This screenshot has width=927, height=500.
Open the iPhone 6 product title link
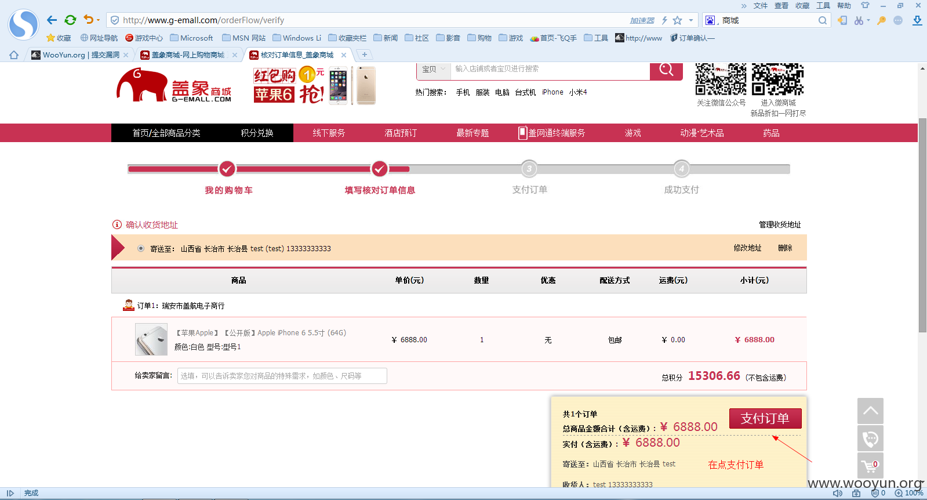coord(261,333)
